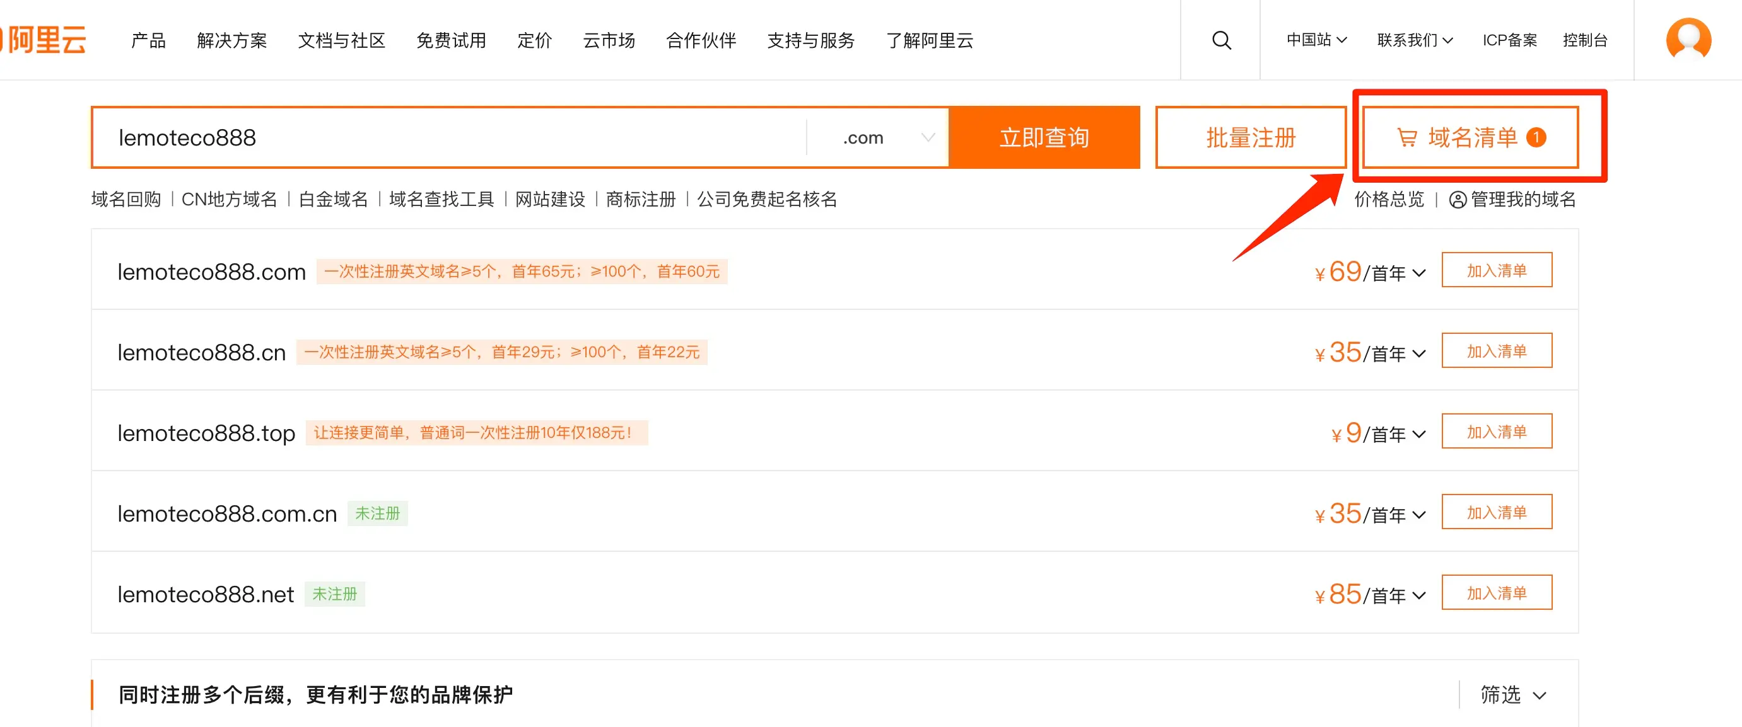Click the 立即查询 search button
Viewport: 1742px width, 727px height.
(1044, 138)
